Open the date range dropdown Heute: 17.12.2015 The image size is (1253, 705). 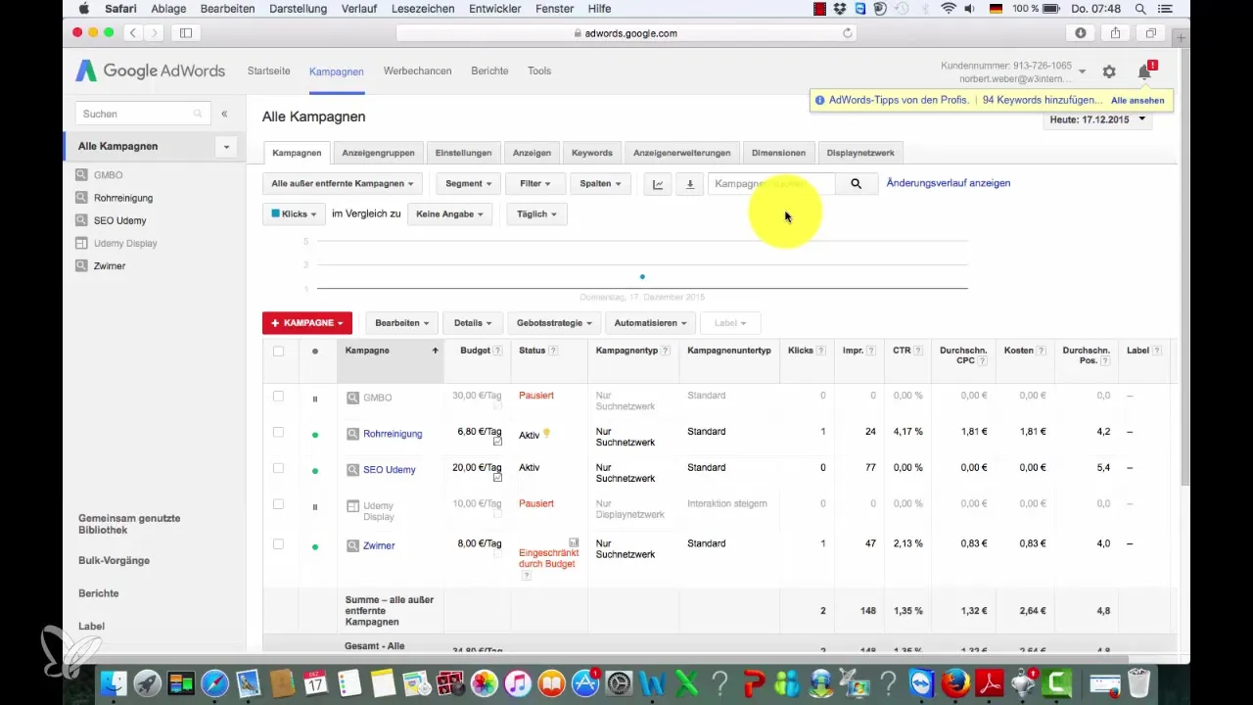[1097, 120]
